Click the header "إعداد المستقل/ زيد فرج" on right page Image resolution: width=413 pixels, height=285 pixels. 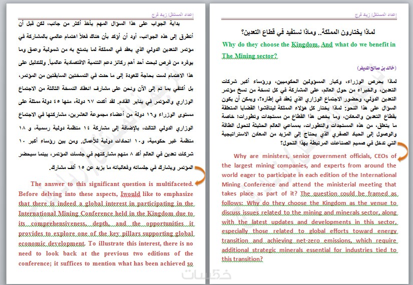pyautogui.click(x=376, y=14)
